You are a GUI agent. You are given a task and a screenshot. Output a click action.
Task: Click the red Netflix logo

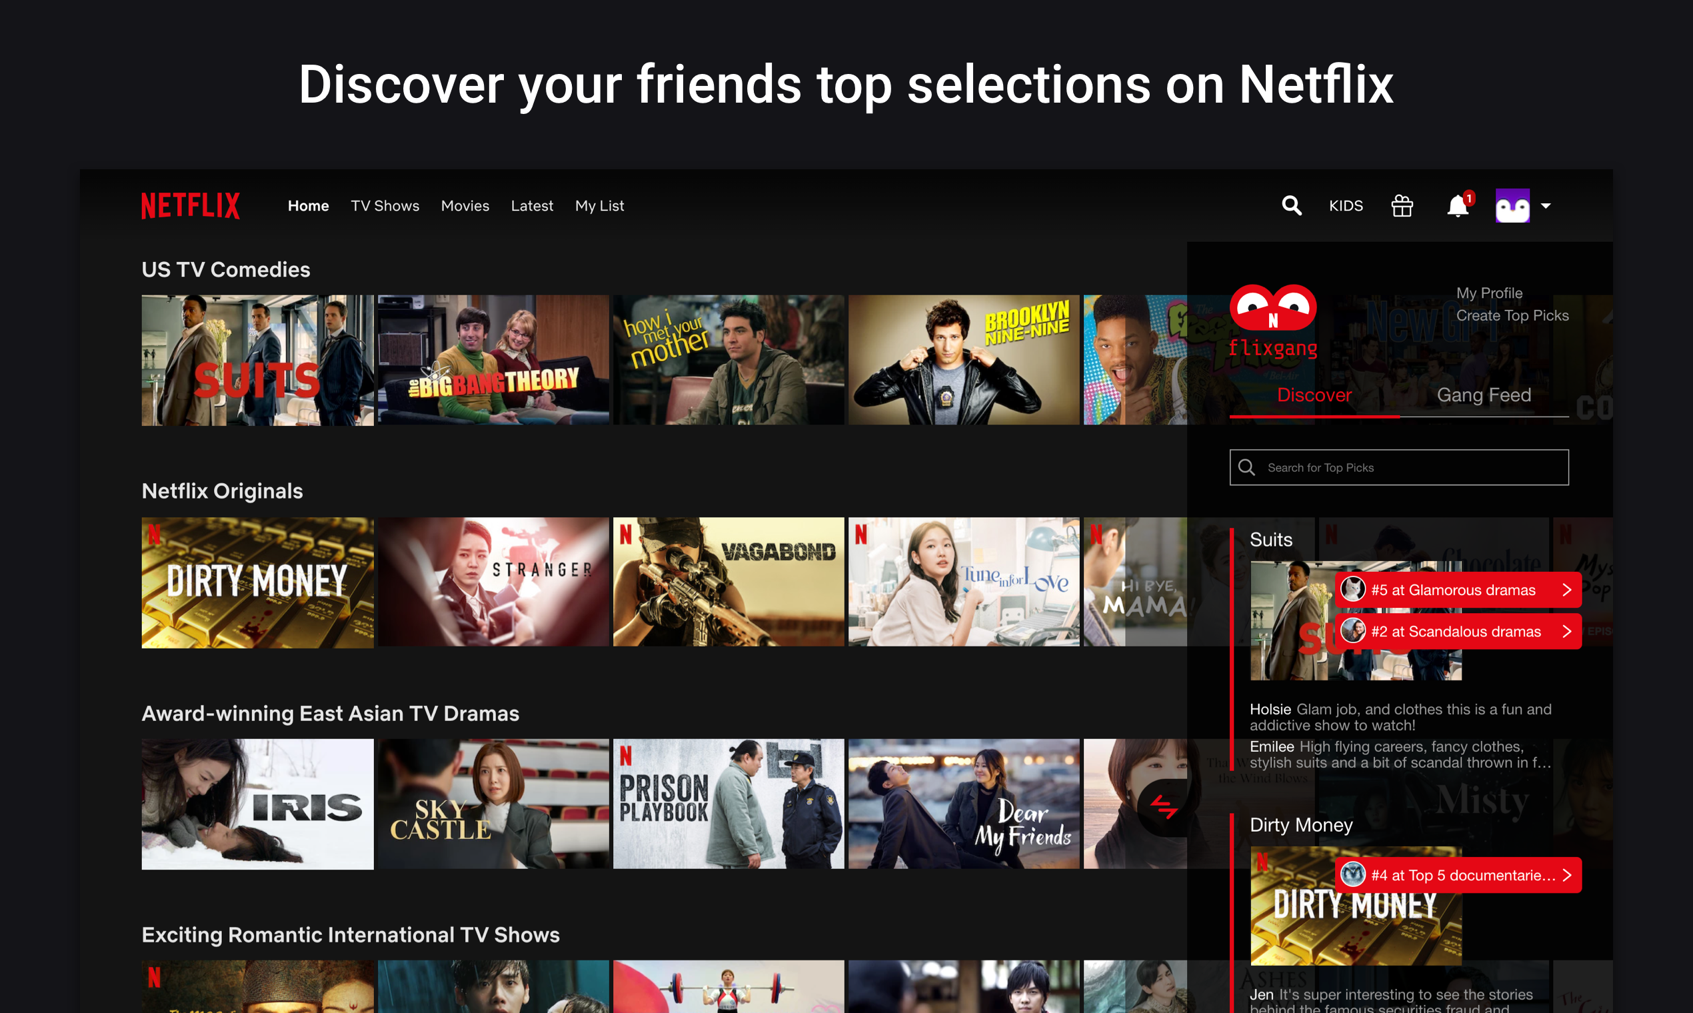pos(191,205)
